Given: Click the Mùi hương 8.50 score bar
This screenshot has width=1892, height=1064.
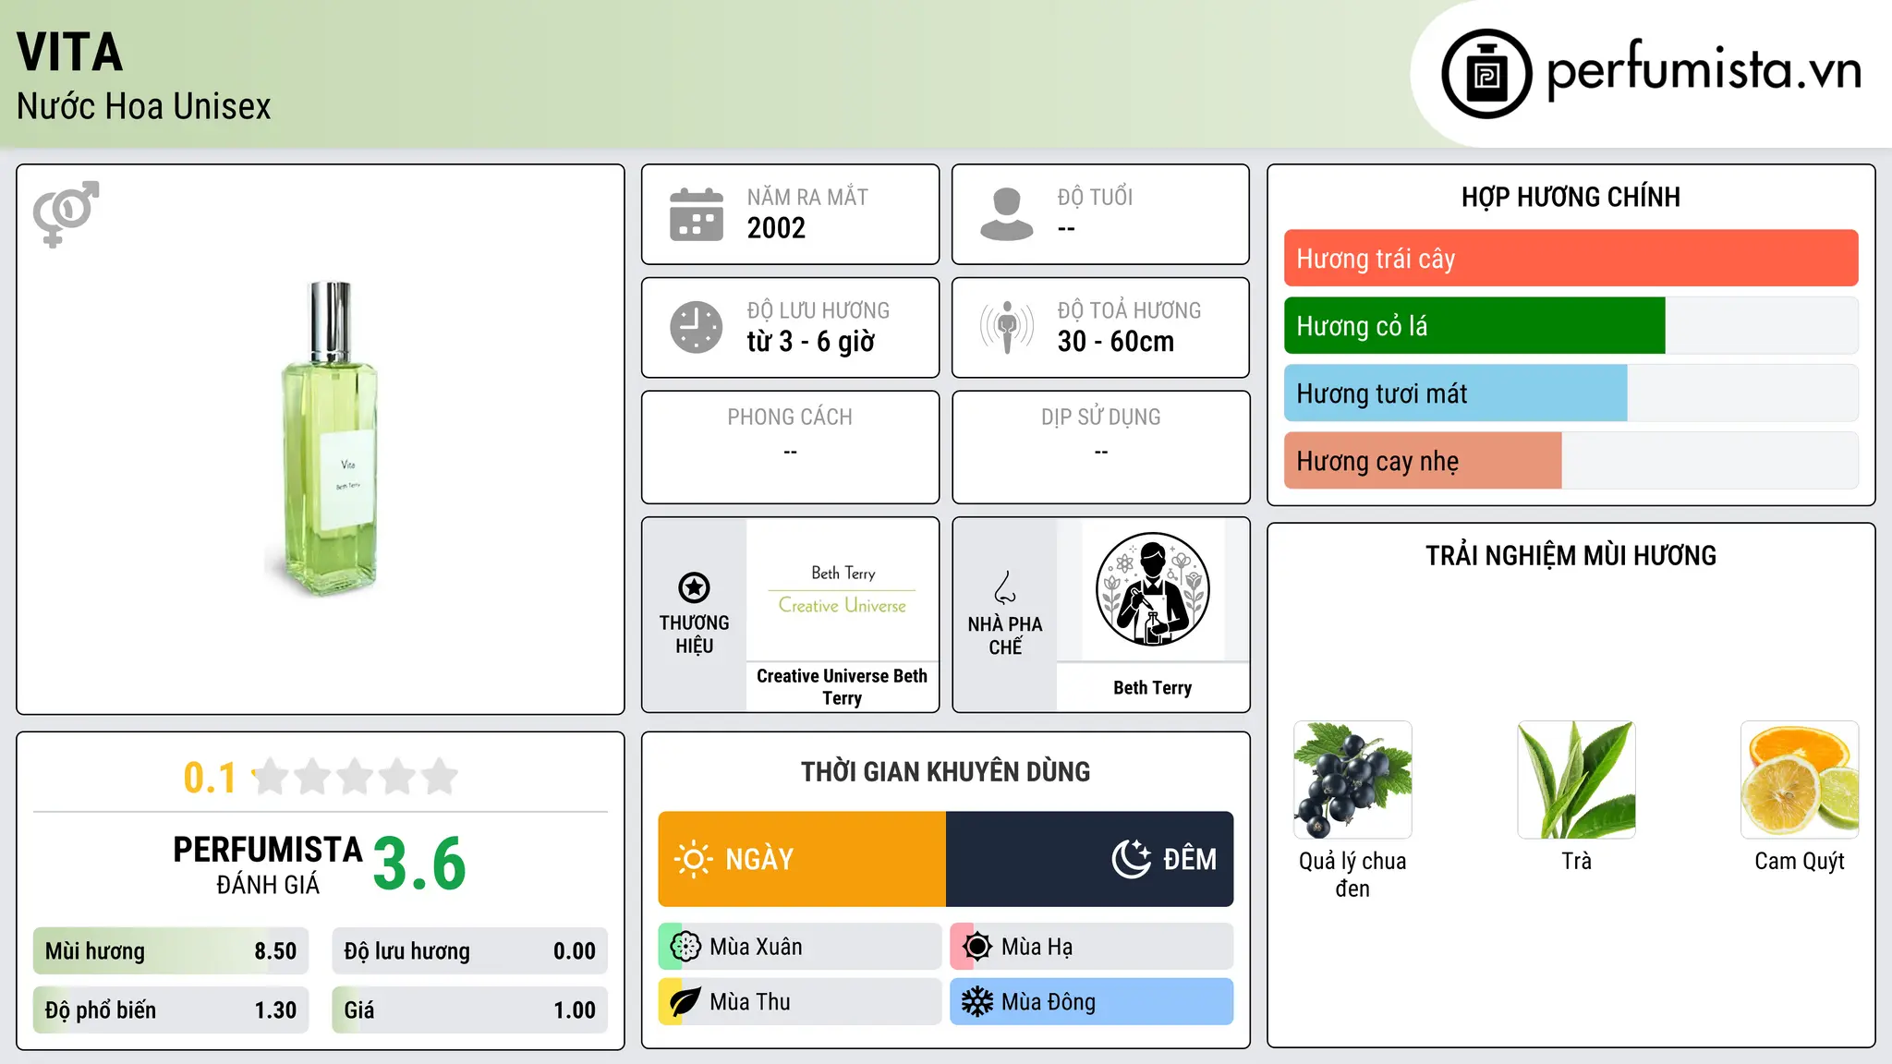Looking at the screenshot, I should point(171,951).
